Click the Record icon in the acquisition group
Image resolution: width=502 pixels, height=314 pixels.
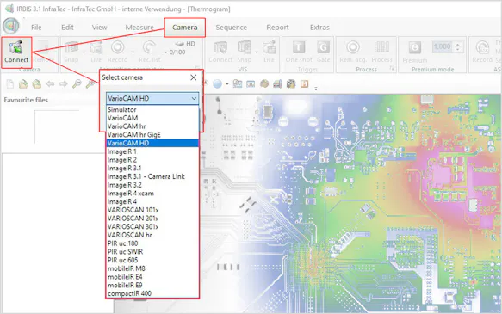pos(117,48)
